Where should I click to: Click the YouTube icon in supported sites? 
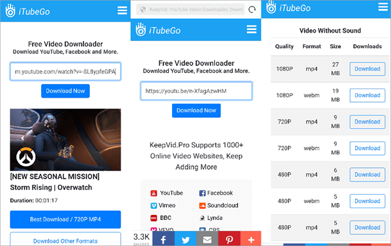(154, 193)
